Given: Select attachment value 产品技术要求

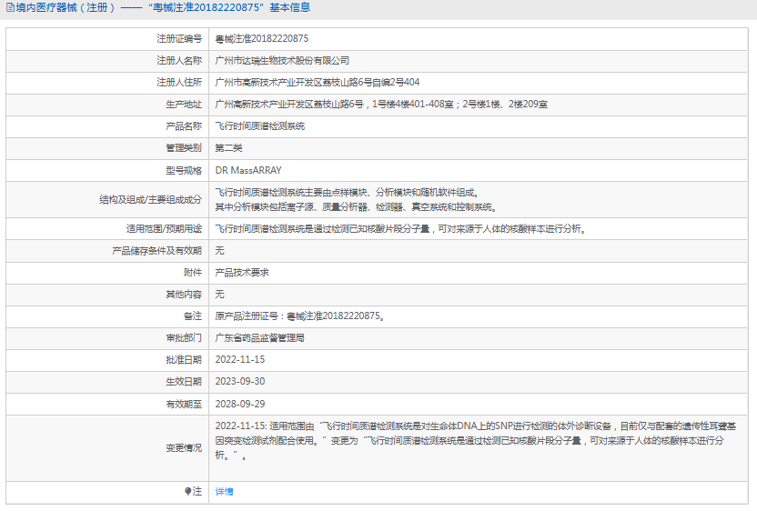Looking at the screenshot, I should [x=242, y=273].
